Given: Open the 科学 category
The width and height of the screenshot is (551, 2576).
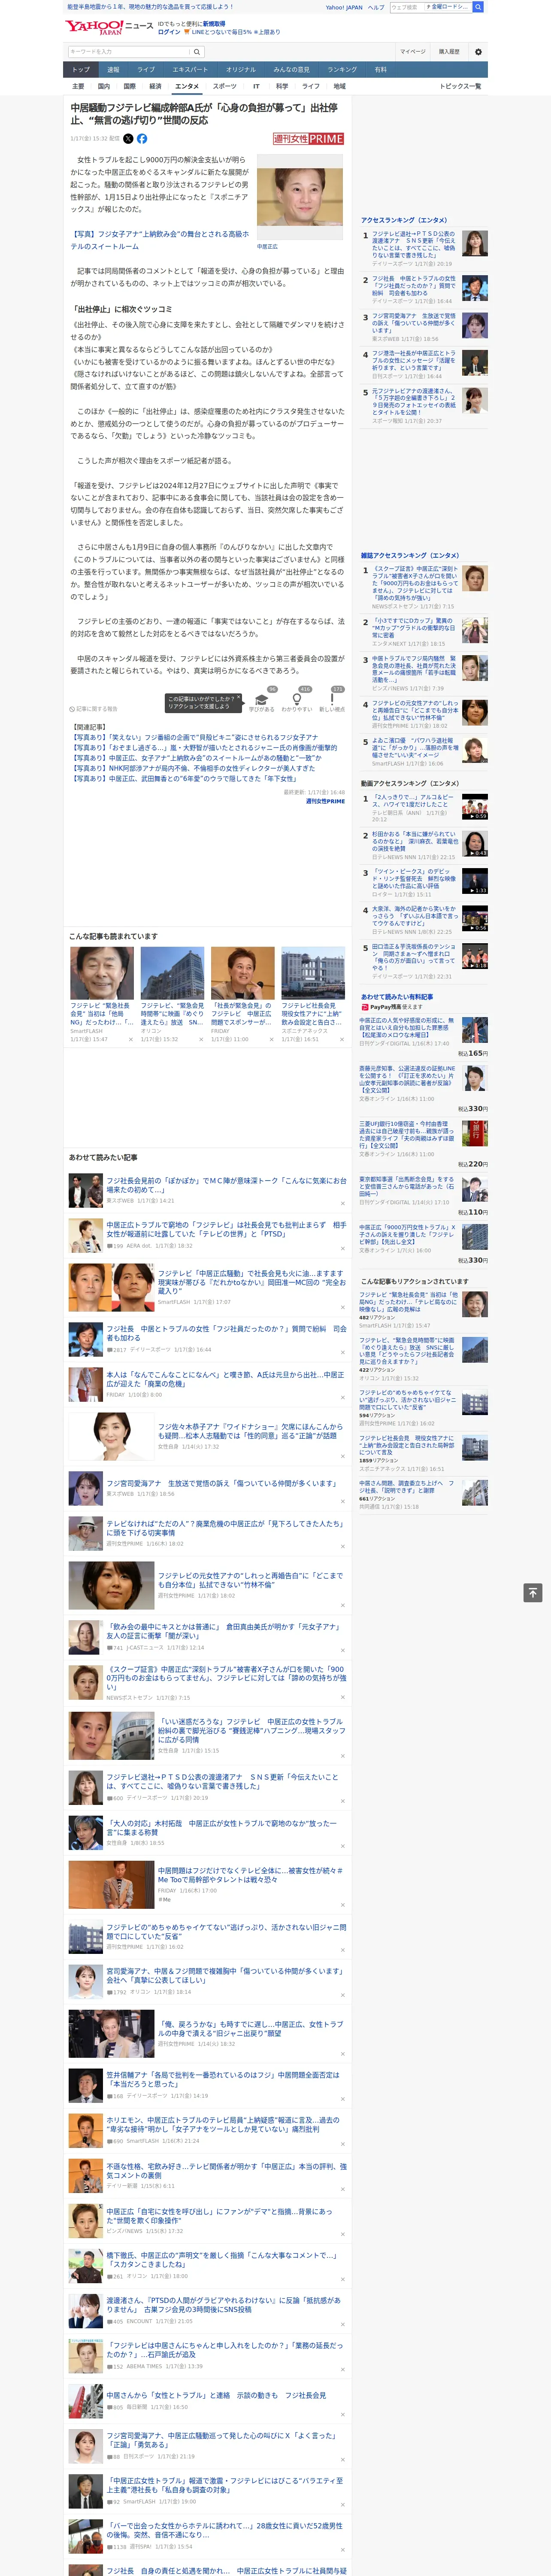Looking at the screenshot, I should click(282, 86).
